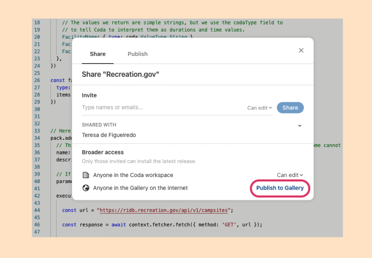Click line number 46 in the editor
This screenshot has width=372, height=258.
tap(37, 225)
